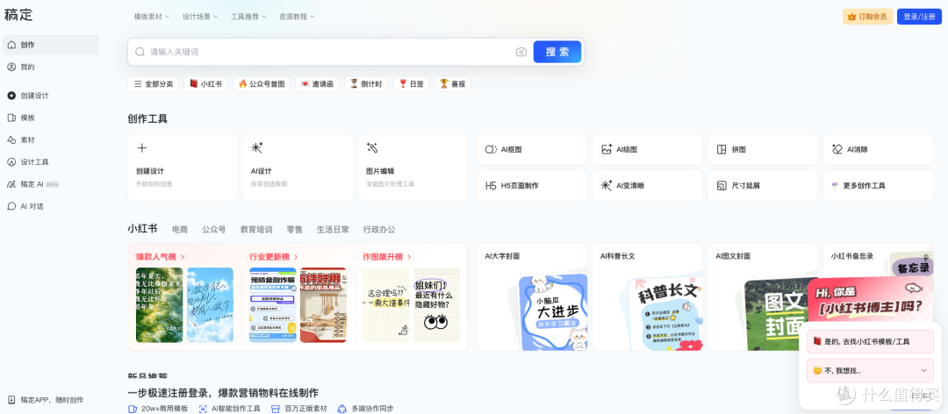Open the AI图文封面 template card
This screenshot has height=414, width=948.
(763, 296)
